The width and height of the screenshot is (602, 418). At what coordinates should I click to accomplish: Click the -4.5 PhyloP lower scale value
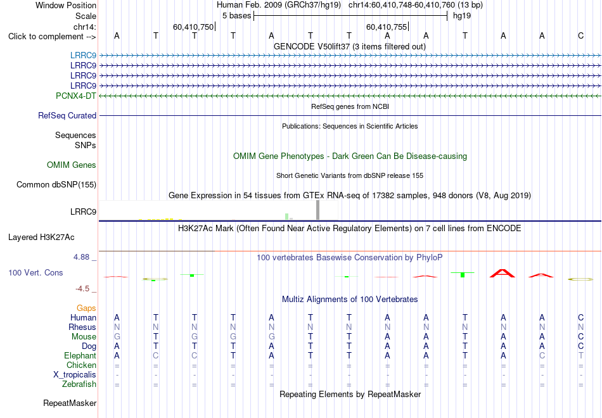point(82,289)
